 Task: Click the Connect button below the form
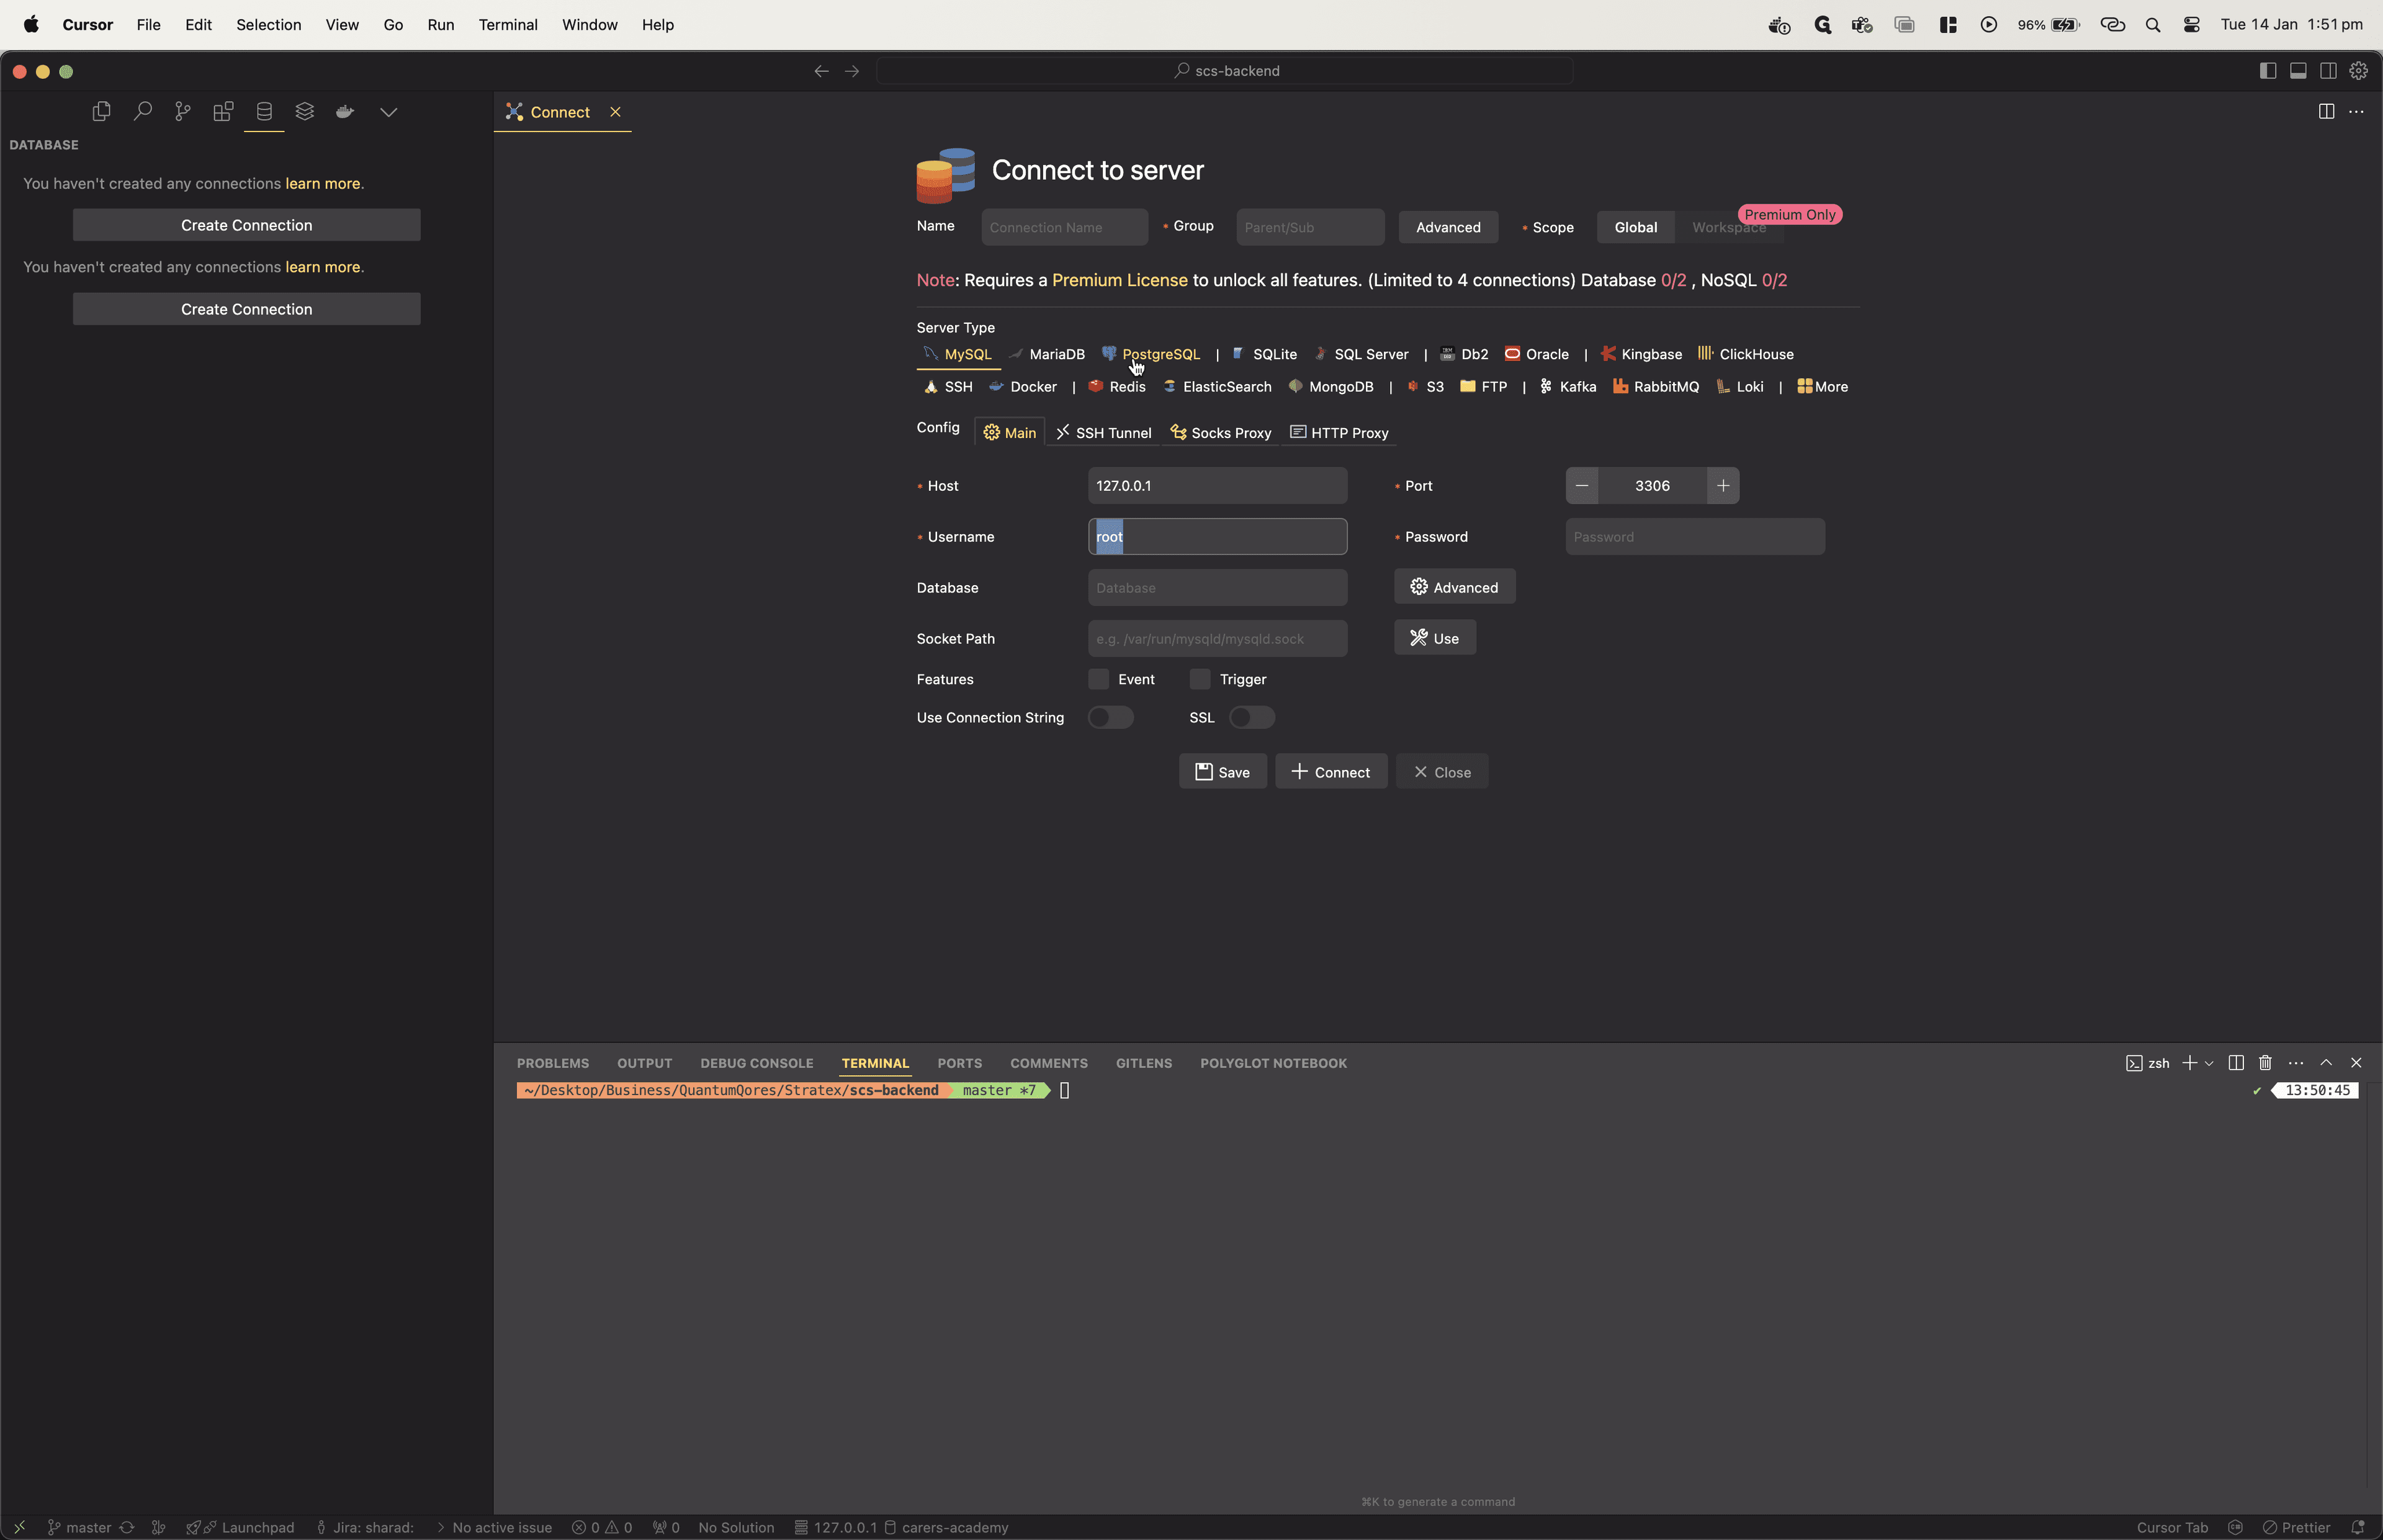click(x=1331, y=772)
